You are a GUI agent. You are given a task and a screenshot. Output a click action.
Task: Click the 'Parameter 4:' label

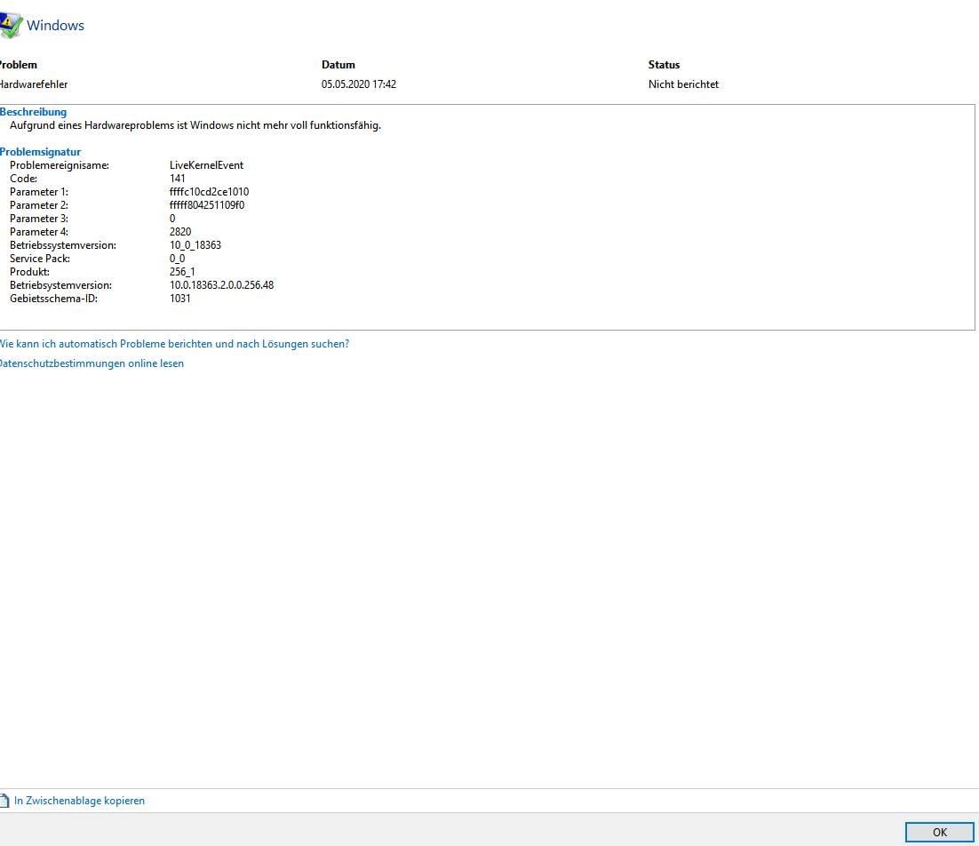[x=39, y=232]
